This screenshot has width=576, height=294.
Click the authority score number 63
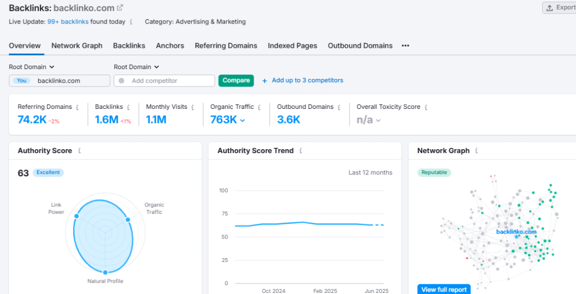pyautogui.click(x=23, y=173)
